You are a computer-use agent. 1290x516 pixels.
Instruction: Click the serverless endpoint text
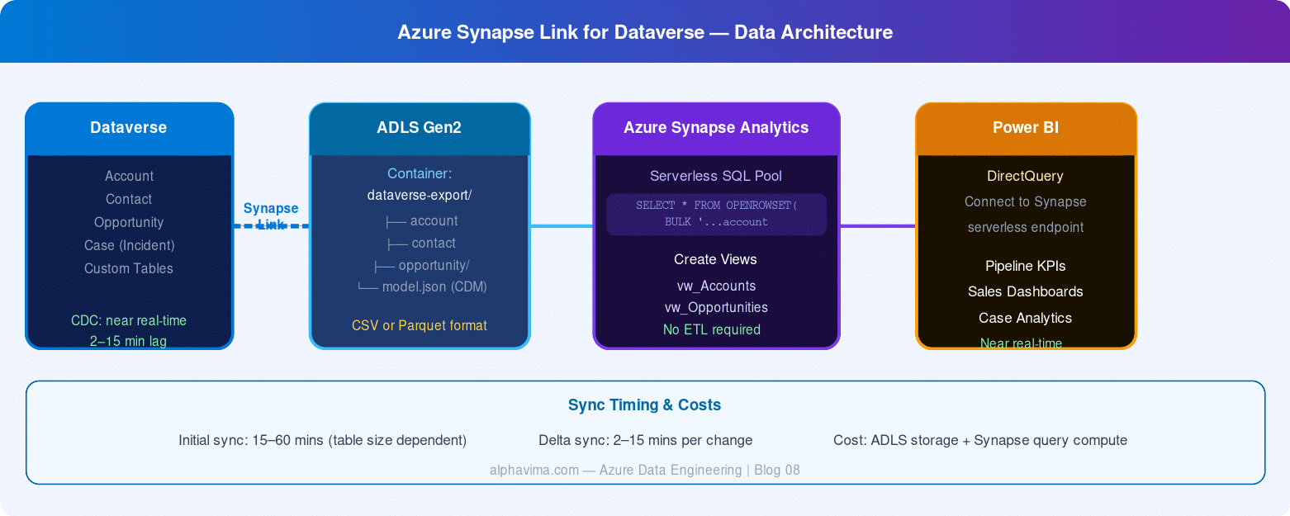[x=1026, y=227]
